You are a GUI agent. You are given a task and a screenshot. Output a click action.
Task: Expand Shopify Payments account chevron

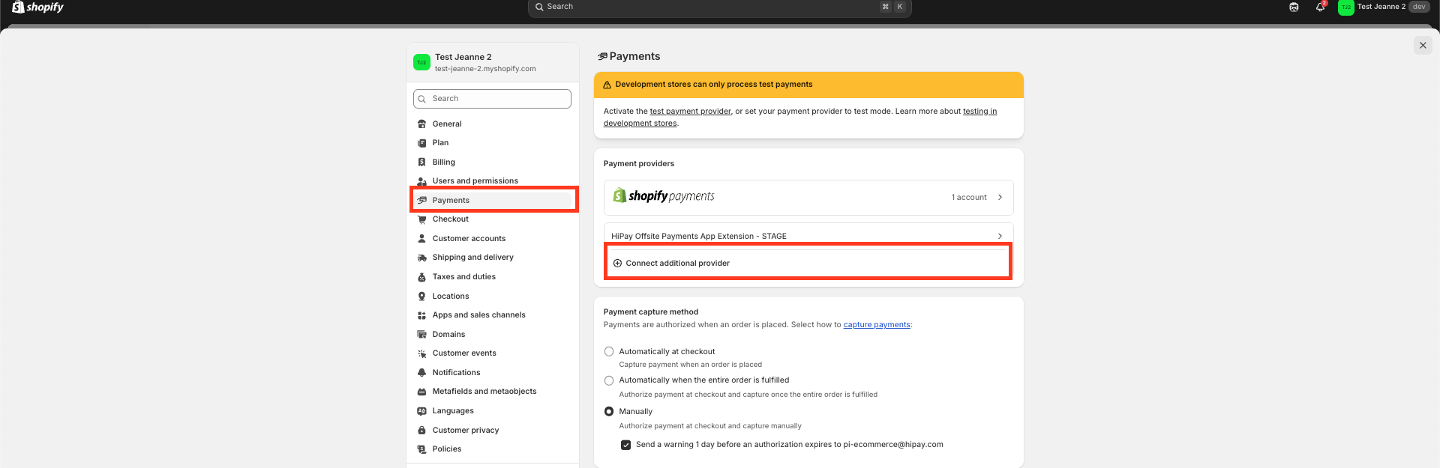1000,198
